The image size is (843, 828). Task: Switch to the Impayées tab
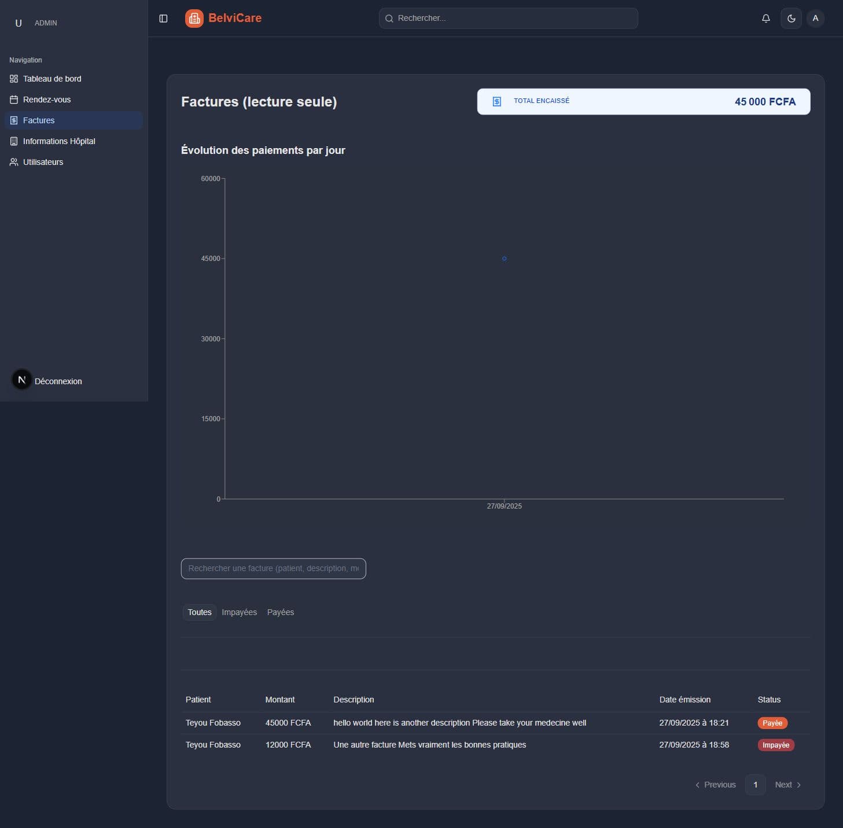(x=239, y=612)
